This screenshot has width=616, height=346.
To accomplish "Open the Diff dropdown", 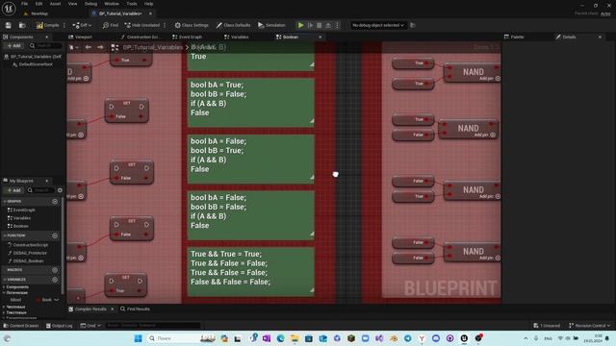I will pos(82,25).
